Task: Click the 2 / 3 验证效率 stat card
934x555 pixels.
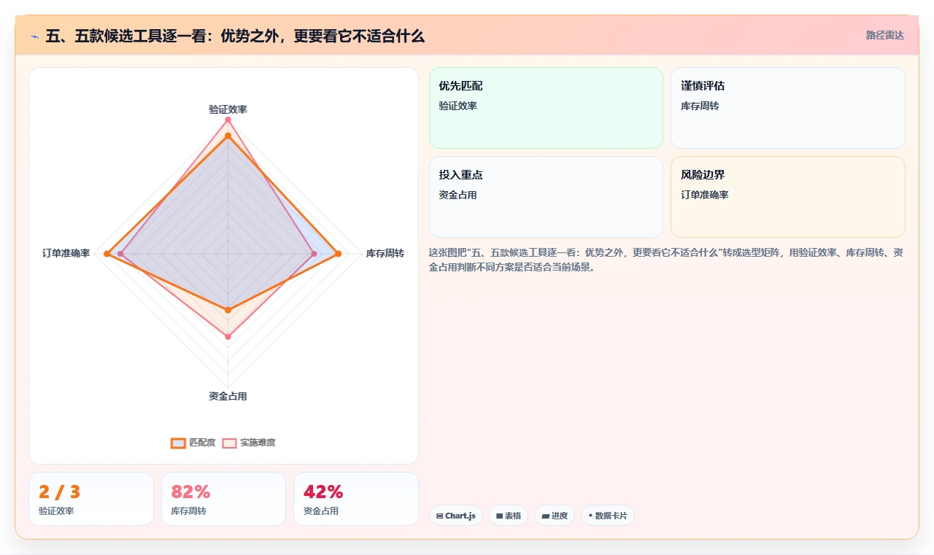Action: click(x=91, y=499)
